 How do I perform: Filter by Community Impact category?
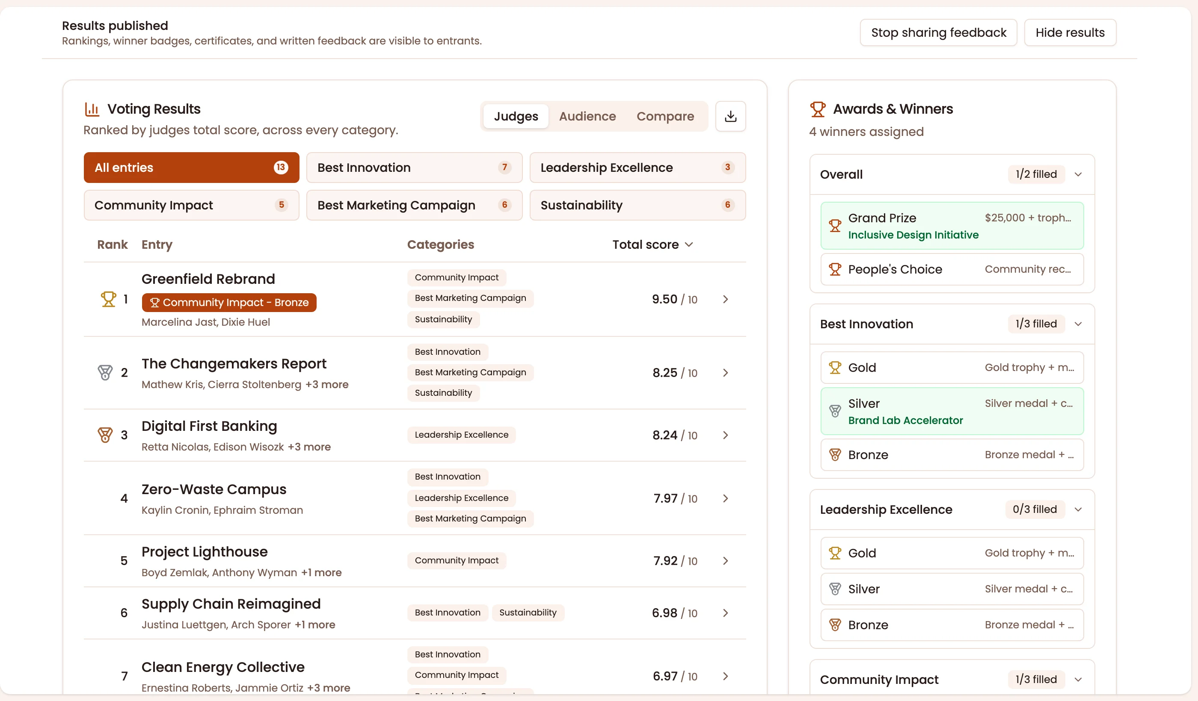(192, 205)
